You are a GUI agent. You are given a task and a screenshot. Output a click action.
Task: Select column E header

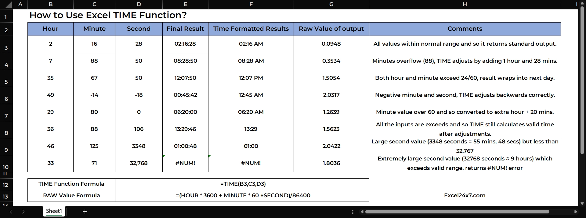(186, 4)
